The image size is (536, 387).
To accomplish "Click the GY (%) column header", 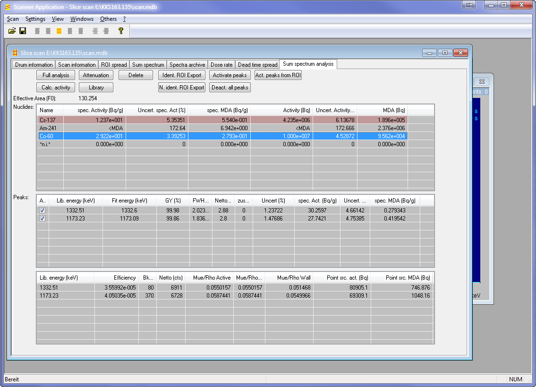I will (173, 201).
